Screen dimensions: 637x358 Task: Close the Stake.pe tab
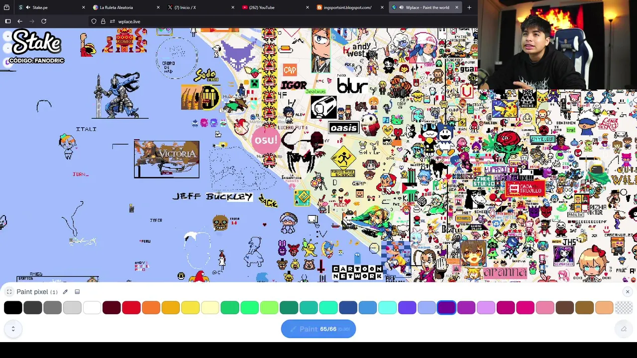[x=83, y=7]
